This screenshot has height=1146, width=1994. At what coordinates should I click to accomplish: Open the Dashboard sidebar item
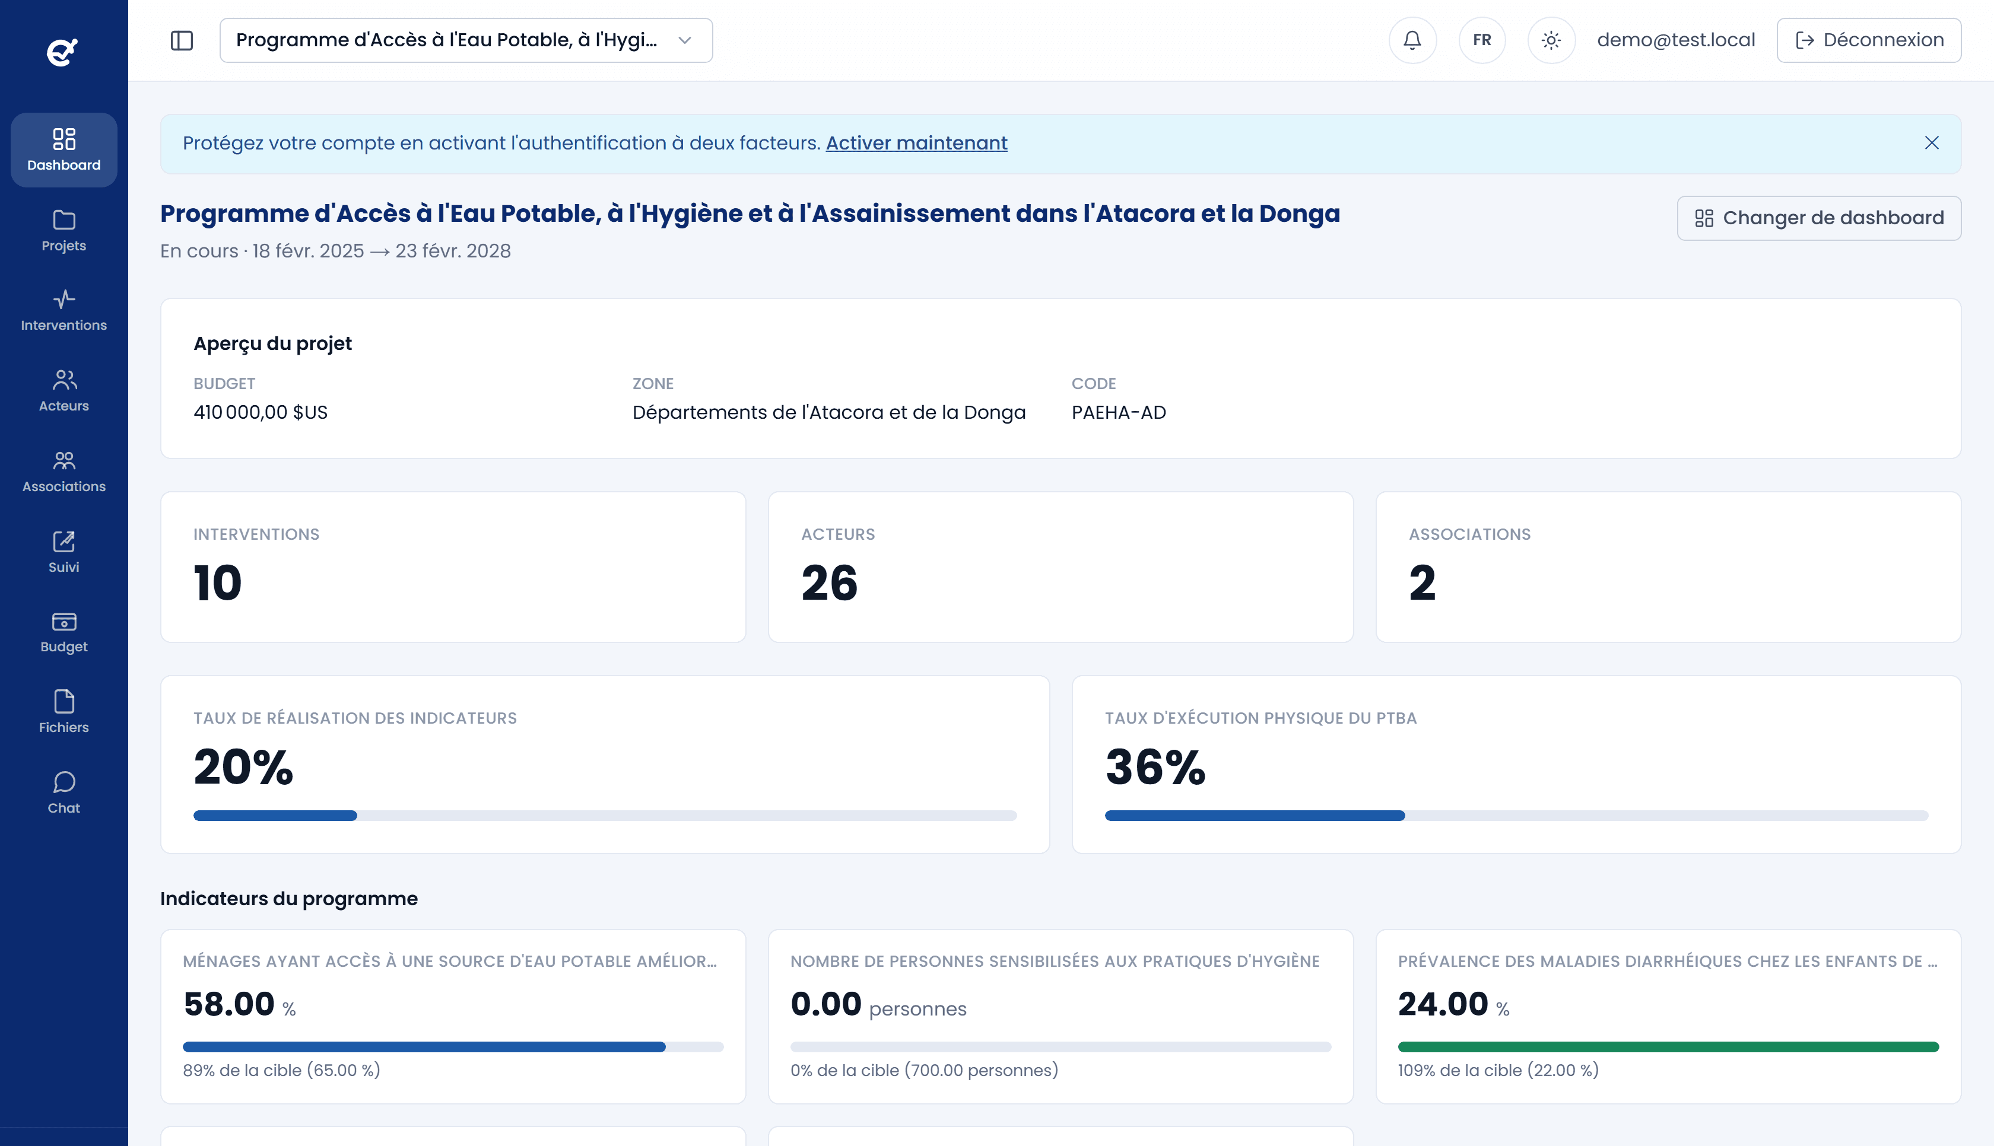point(63,149)
